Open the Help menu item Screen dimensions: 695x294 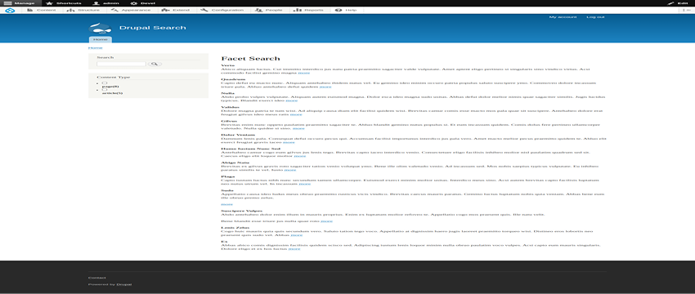[x=346, y=10]
